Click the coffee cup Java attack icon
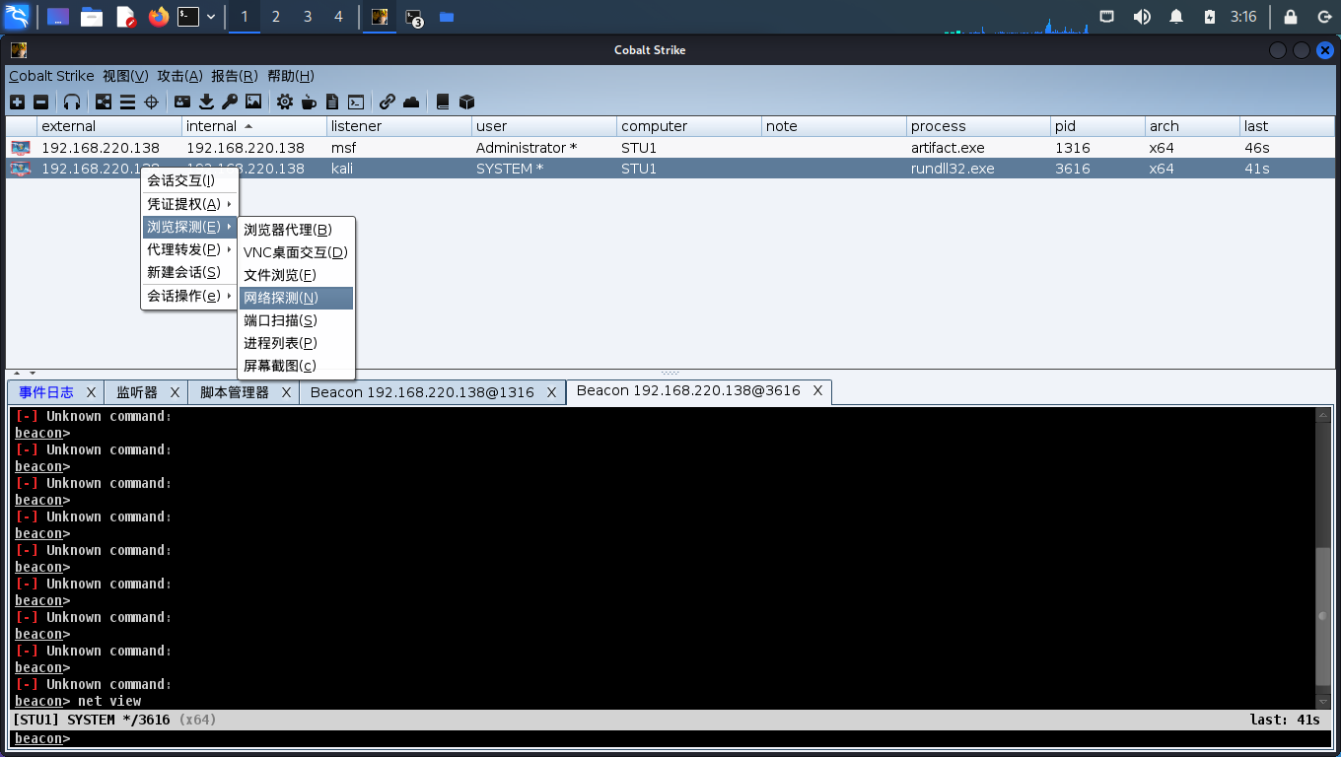The width and height of the screenshot is (1341, 757). click(309, 102)
